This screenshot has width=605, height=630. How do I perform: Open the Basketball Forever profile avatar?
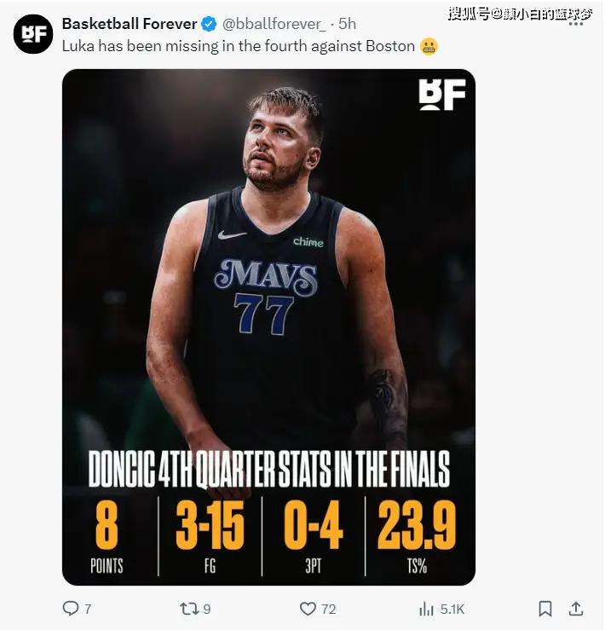click(32, 34)
